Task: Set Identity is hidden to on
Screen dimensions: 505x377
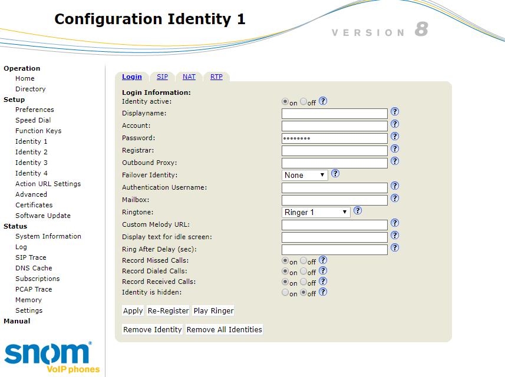Action: 286,293
